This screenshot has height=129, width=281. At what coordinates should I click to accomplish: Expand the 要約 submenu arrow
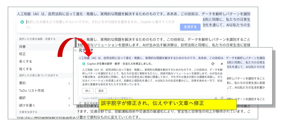69,83
